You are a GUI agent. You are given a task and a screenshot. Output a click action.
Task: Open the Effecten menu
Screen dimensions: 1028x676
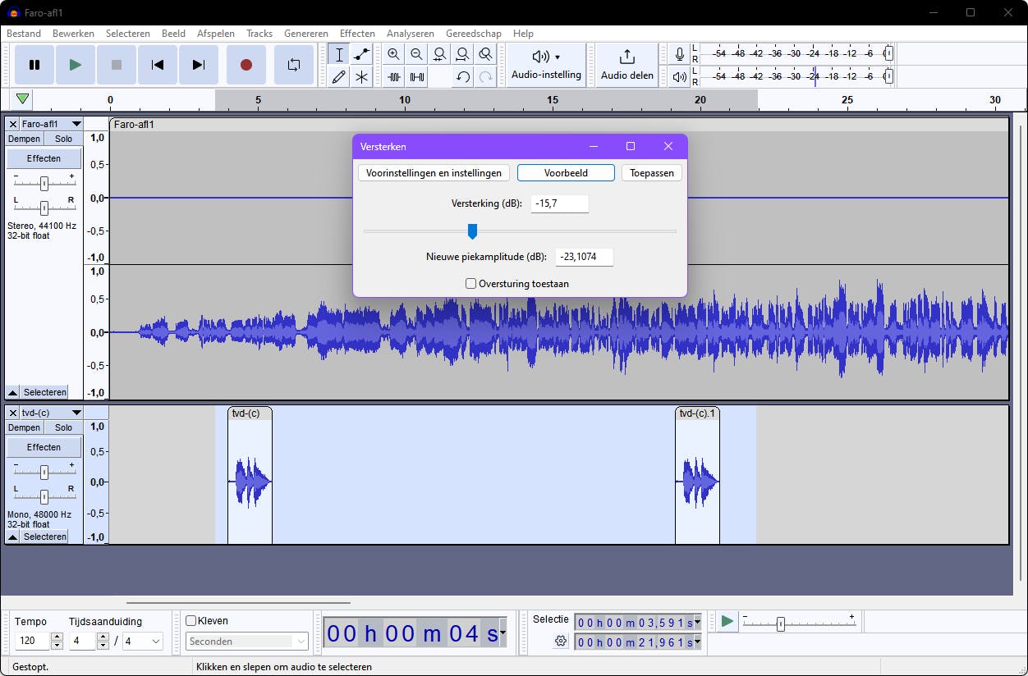(357, 34)
